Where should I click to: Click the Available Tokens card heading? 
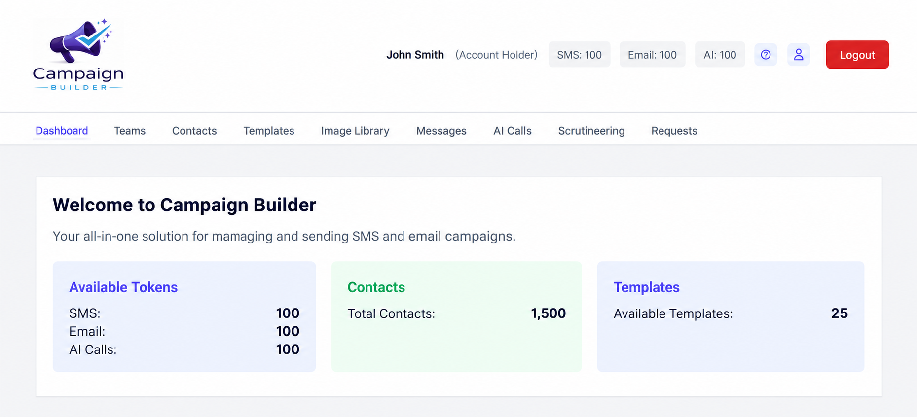pos(123,287)
